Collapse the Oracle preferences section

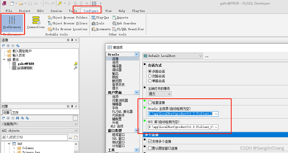[x=136, y=54]
